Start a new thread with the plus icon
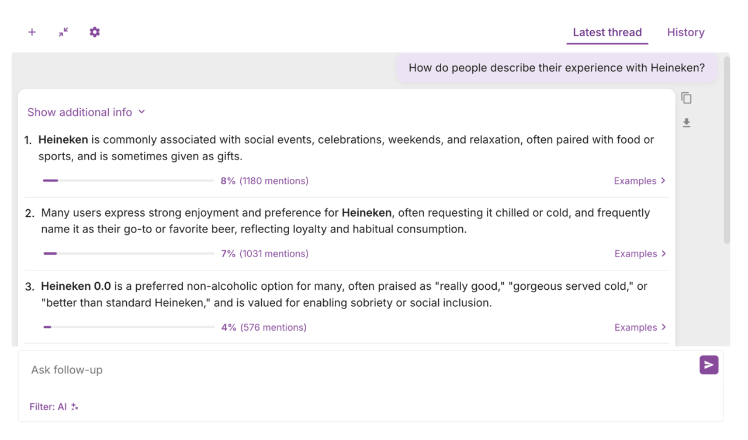 [32, 32]
